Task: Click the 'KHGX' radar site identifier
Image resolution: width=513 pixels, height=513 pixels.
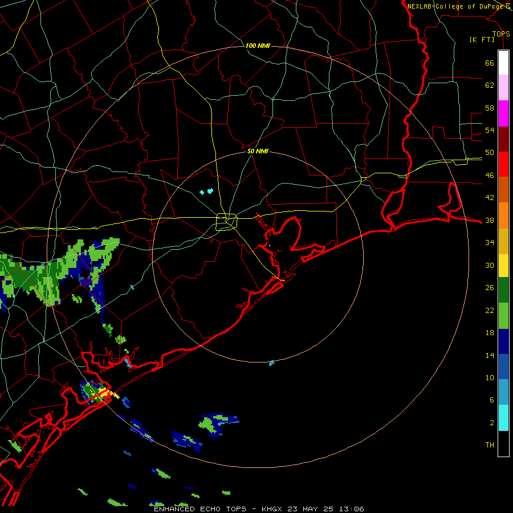Action: pos(271,509)
